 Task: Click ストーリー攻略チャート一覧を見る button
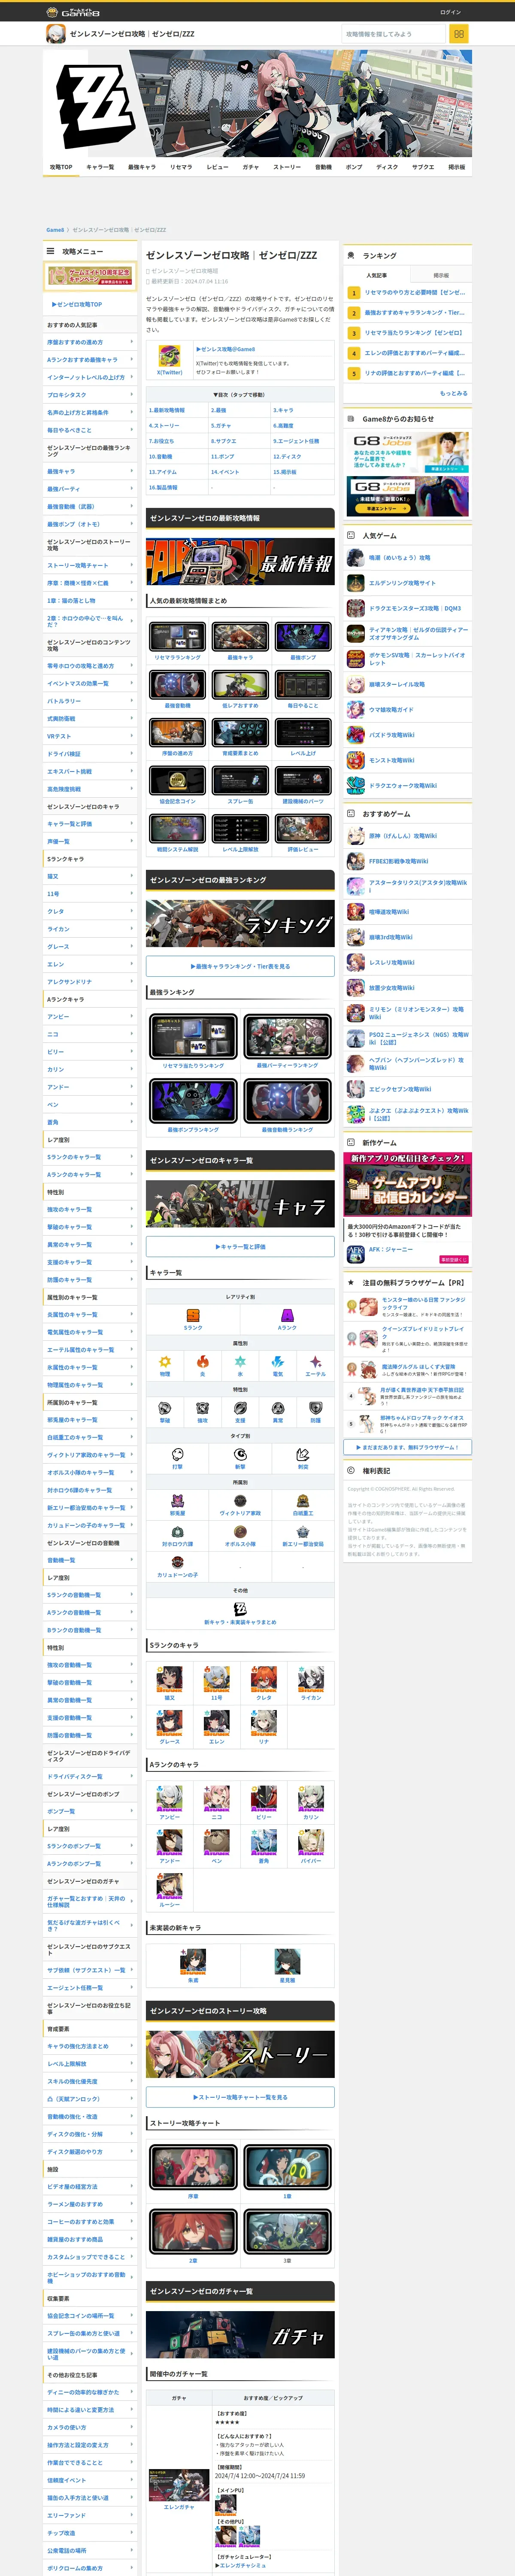click(240, 2097)
